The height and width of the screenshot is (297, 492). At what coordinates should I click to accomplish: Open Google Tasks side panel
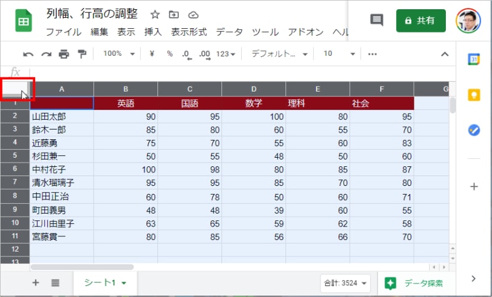point(474,130)
